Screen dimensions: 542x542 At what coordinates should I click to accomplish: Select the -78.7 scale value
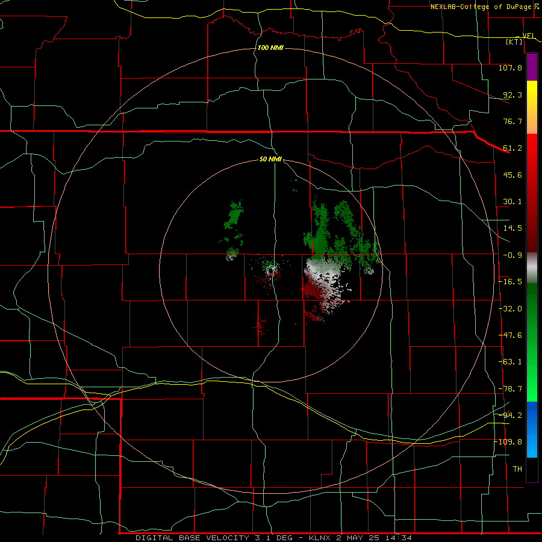[x=510, y=389]
